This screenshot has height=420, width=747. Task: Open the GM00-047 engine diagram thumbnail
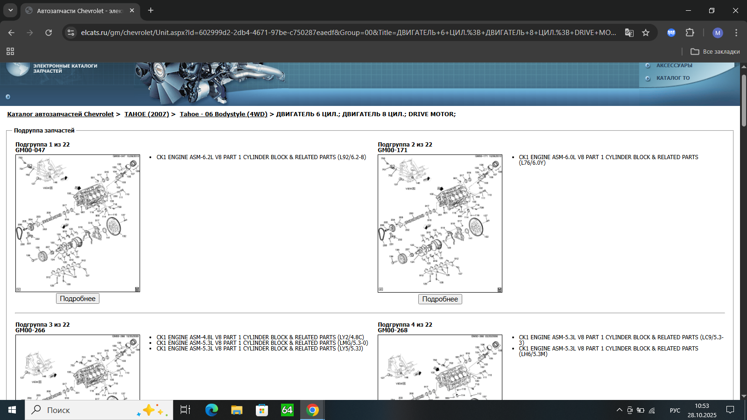[x=78, y=224]
